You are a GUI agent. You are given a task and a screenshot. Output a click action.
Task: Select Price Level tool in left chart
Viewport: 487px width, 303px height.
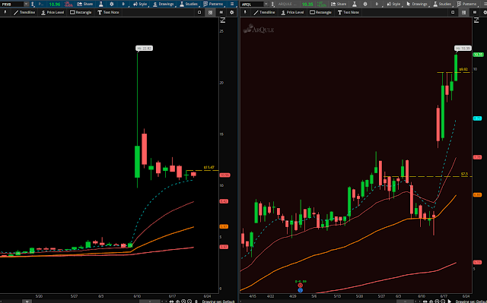point(53,12)
